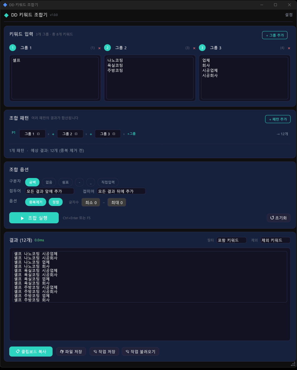Add a new pattern with 패턴 추가
The image size is (297, 370).
pos(277,119)
